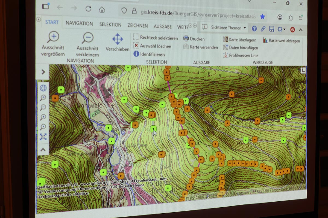Open the settings gear dropdown

(281, 29)
